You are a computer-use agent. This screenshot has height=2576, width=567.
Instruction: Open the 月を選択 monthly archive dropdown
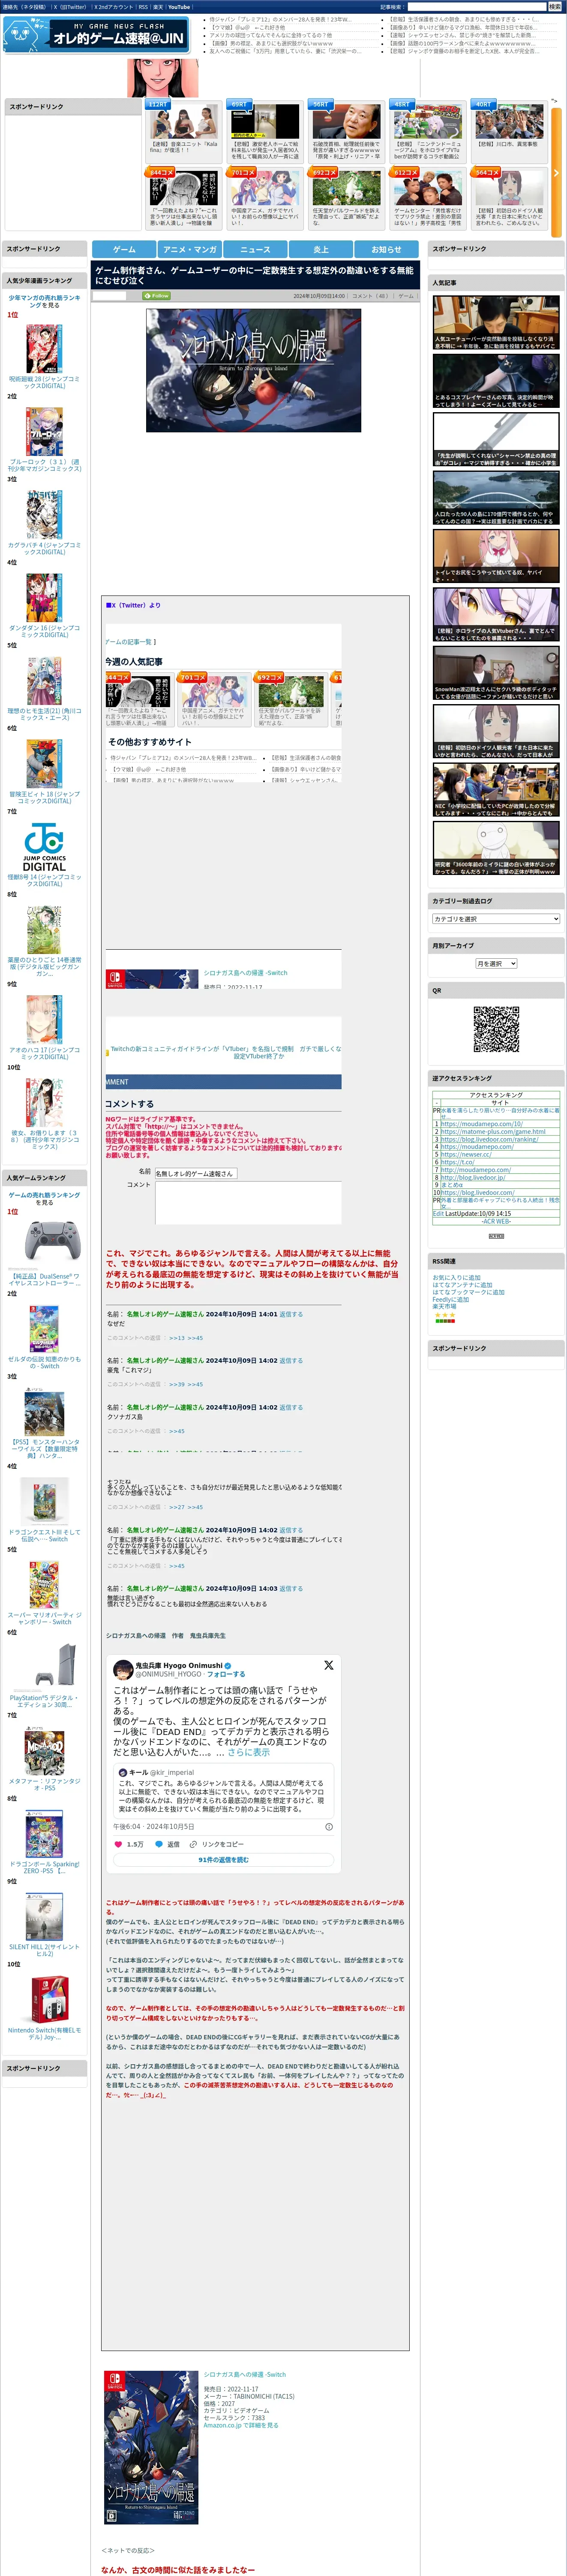pyautogui.click(x=496, y=964)
